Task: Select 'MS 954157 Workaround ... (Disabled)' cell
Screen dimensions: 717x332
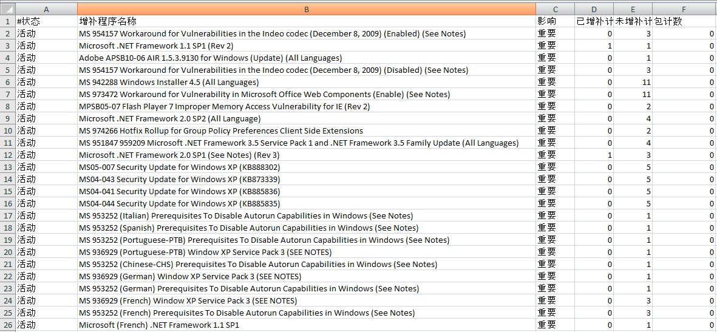Action: (x=307, y=70)
